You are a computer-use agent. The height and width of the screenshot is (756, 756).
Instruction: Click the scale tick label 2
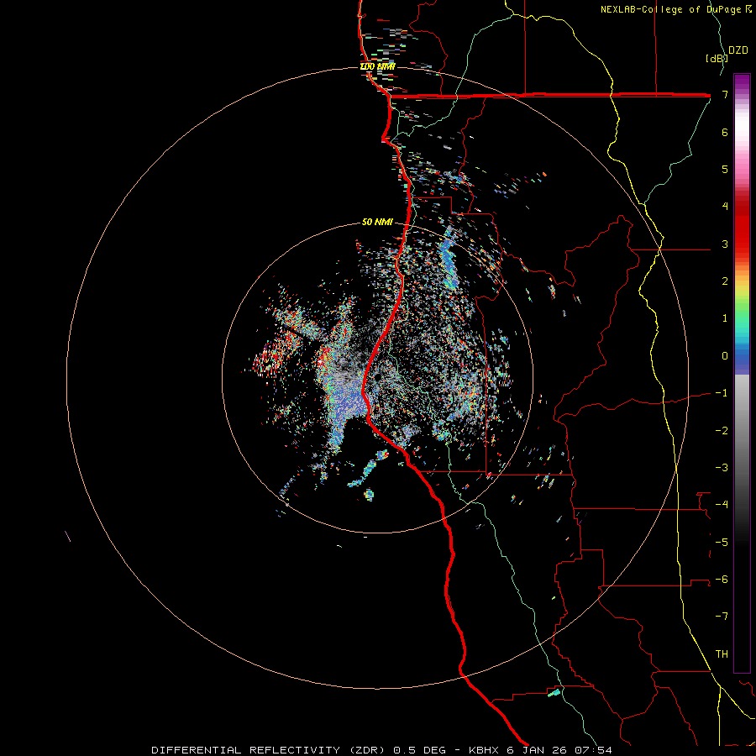[725, 281]
